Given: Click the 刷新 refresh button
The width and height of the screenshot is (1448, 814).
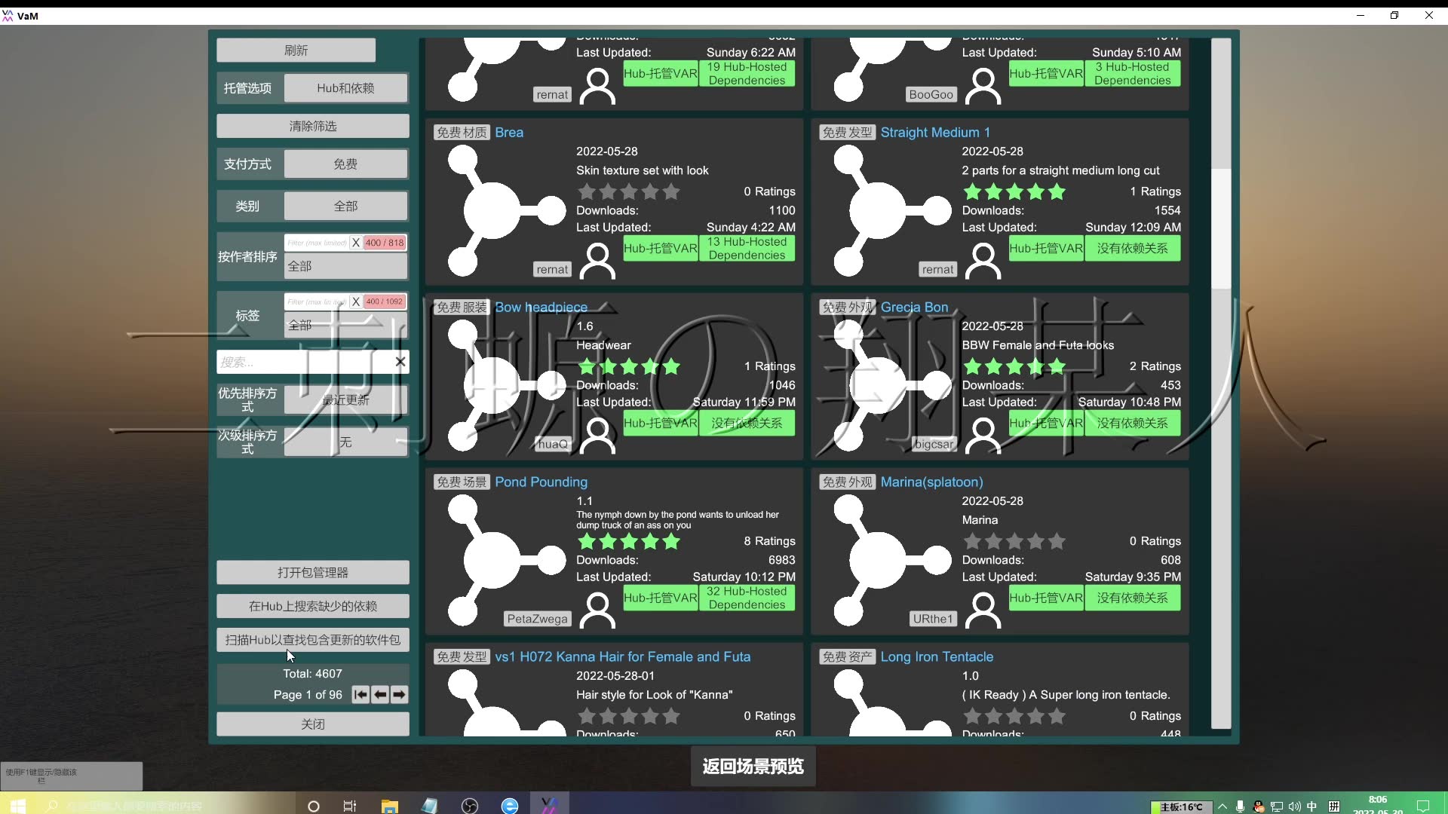Looking at the screenshot, I should click(295, 50).
